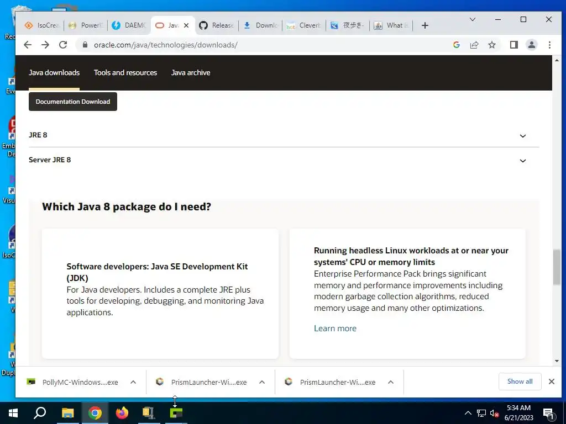Open the yellow archive app in taskbar
This screenshot has width=566, height=424.
[x=149, y=413]
